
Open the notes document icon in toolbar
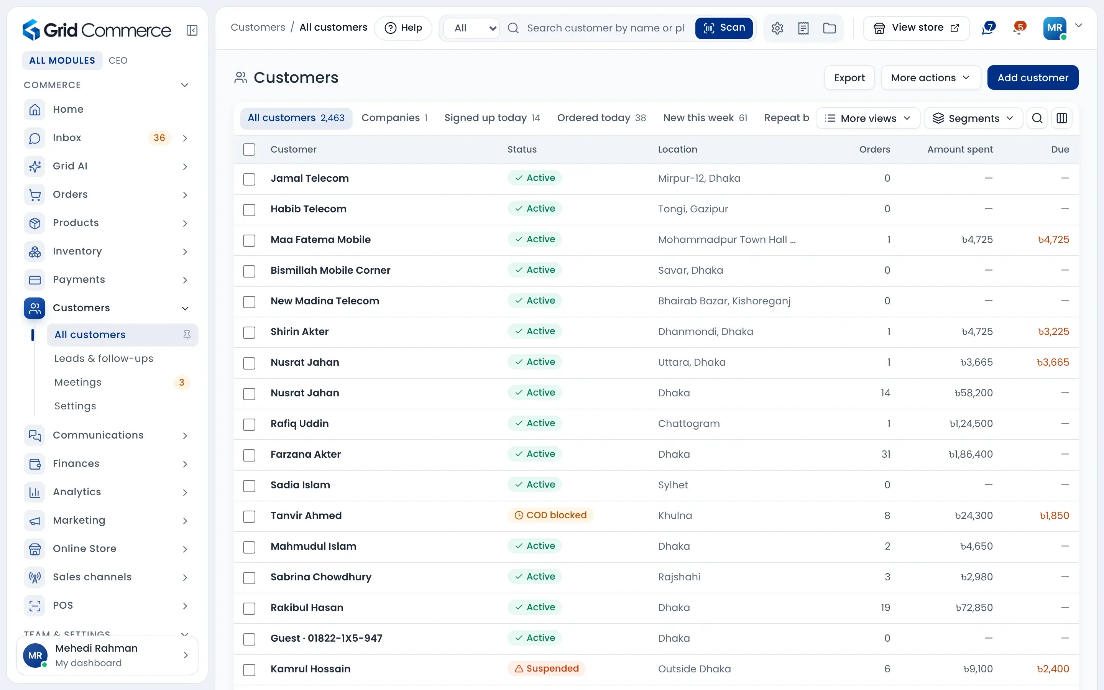(x=803, y=28)
